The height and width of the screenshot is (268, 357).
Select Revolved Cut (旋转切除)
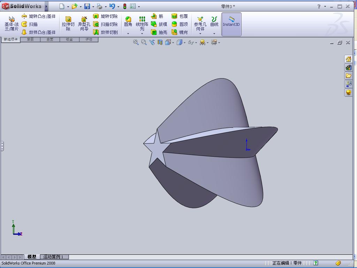105,16
